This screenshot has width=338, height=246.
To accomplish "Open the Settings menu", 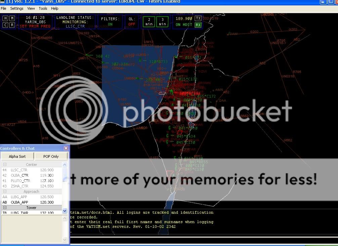I will tap(17, 8).
